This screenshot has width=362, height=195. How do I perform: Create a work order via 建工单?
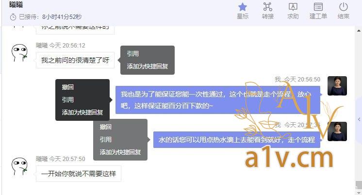(318, 11)
